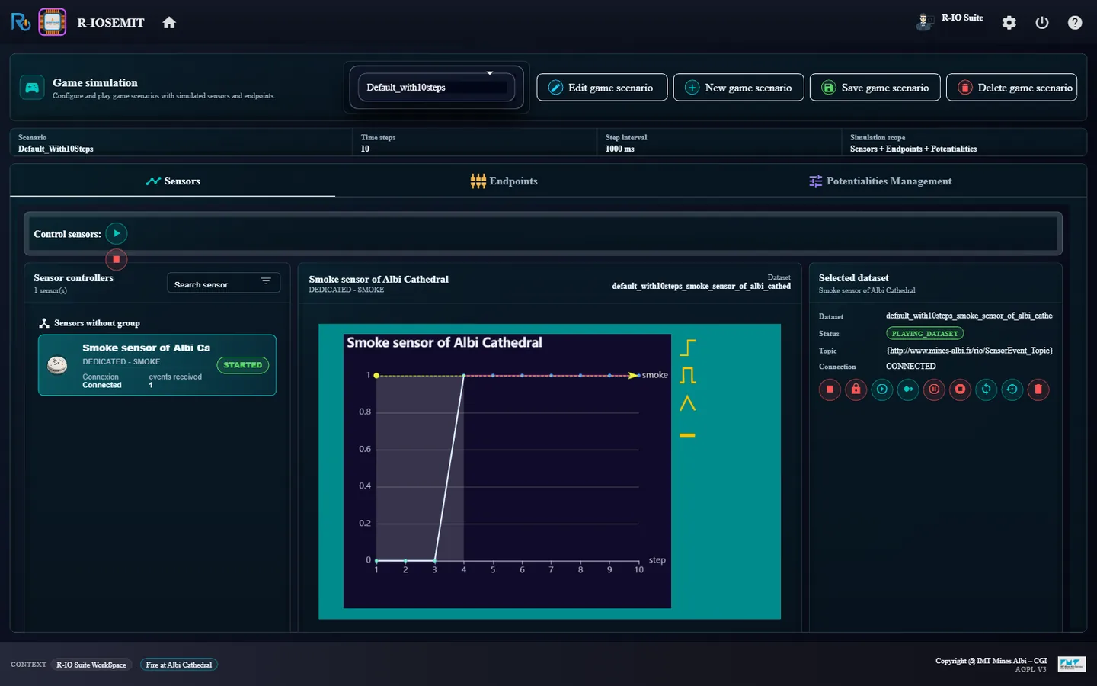The width and height of the screenshot is (1097, 686).
Task: Click New game scenario button
Action: tap(738, 88)
